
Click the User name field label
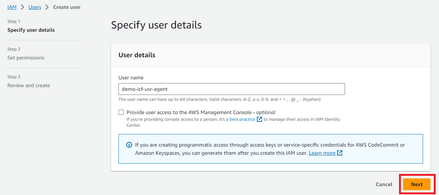(131, 78)
